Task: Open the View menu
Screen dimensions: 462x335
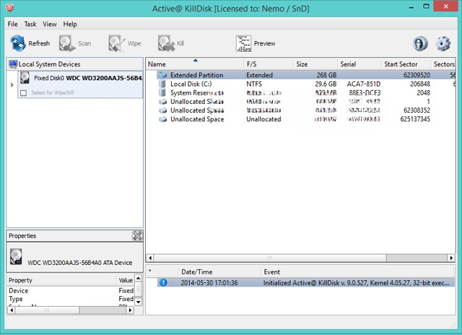Action: point(50,24)
